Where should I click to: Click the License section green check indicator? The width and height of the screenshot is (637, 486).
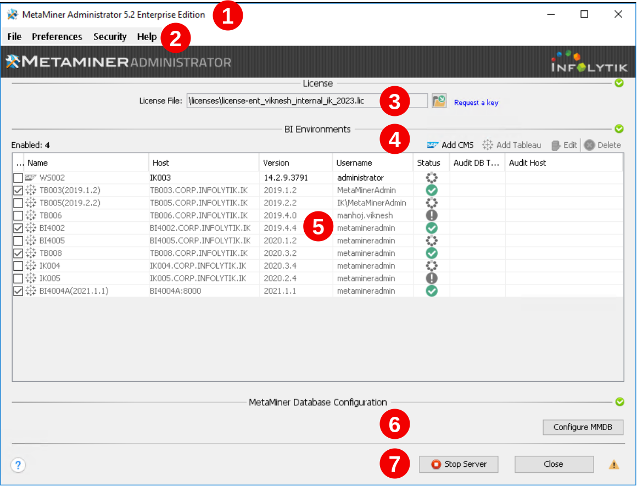619,83
